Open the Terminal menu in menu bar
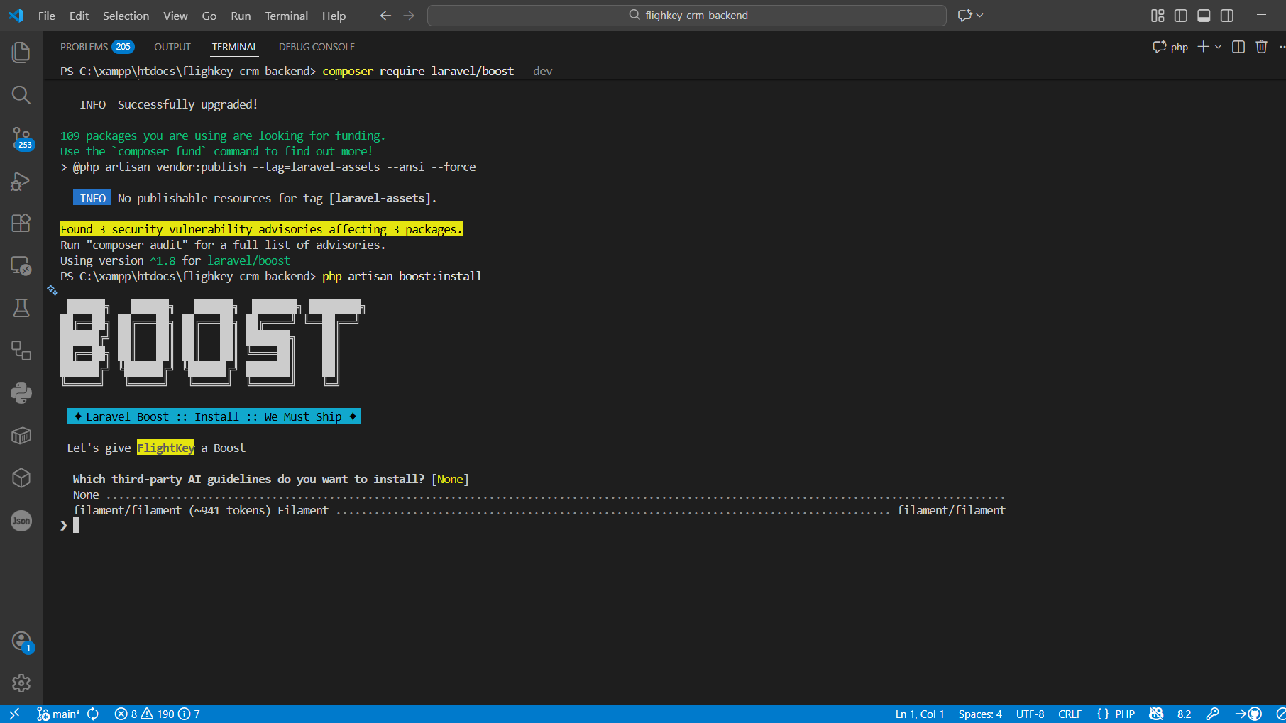 pyautogui.click(x=286, y=16)
